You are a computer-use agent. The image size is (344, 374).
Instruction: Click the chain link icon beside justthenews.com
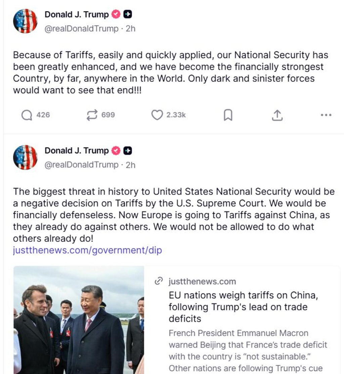(159, 281)
